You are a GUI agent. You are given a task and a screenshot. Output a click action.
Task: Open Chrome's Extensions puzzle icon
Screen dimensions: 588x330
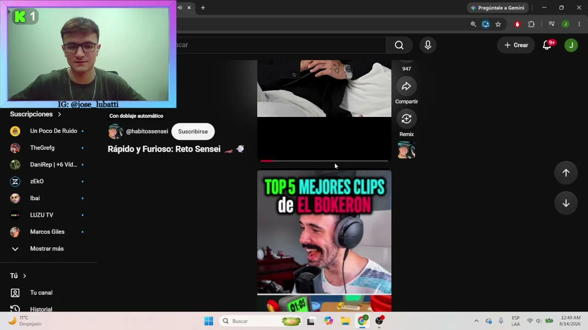531,24
